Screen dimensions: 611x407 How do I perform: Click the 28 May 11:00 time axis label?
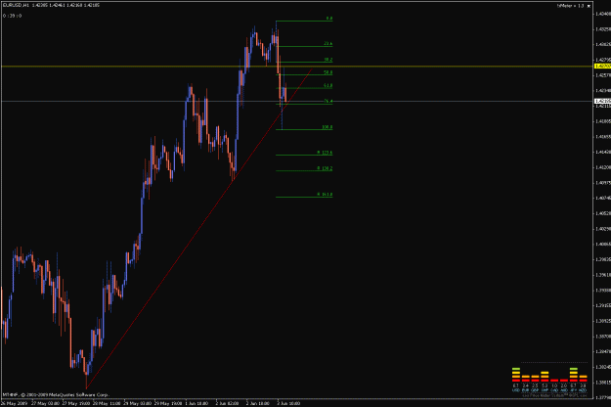(107, 403)
